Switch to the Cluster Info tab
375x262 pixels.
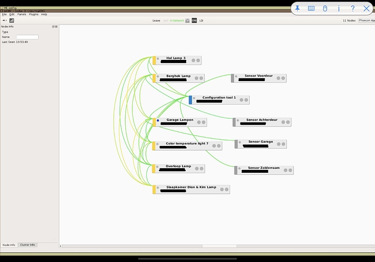(28, 245)
